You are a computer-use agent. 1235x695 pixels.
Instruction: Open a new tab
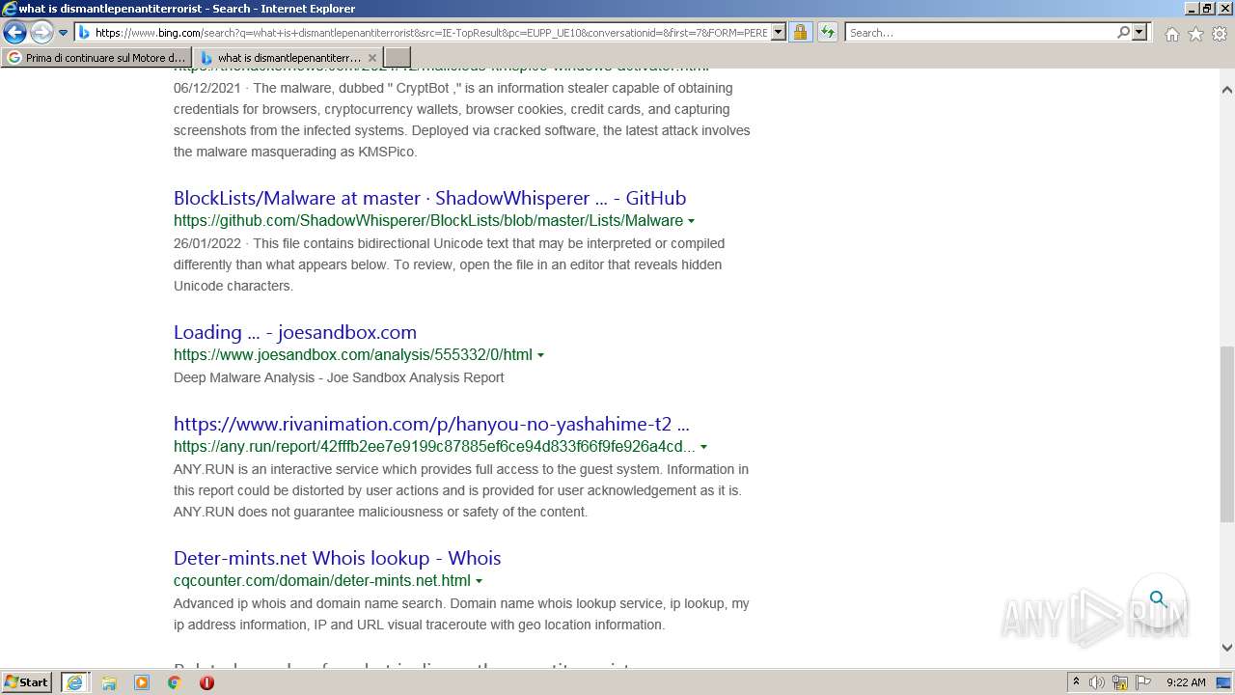(398, 58)
